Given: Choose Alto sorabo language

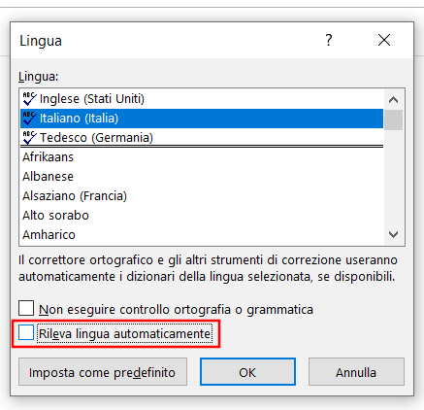Looking at the screenshot, I should (202, 216).
